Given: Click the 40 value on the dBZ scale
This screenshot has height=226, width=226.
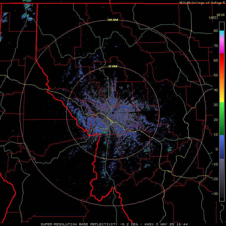Looking at the screenshot, I should [x=216, y=90].
